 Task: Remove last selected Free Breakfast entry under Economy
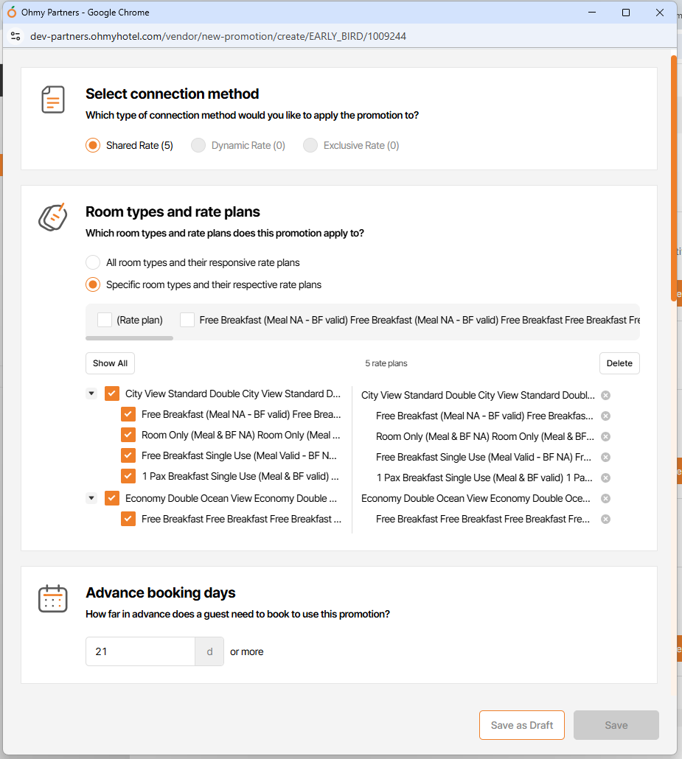coord(605,519)
